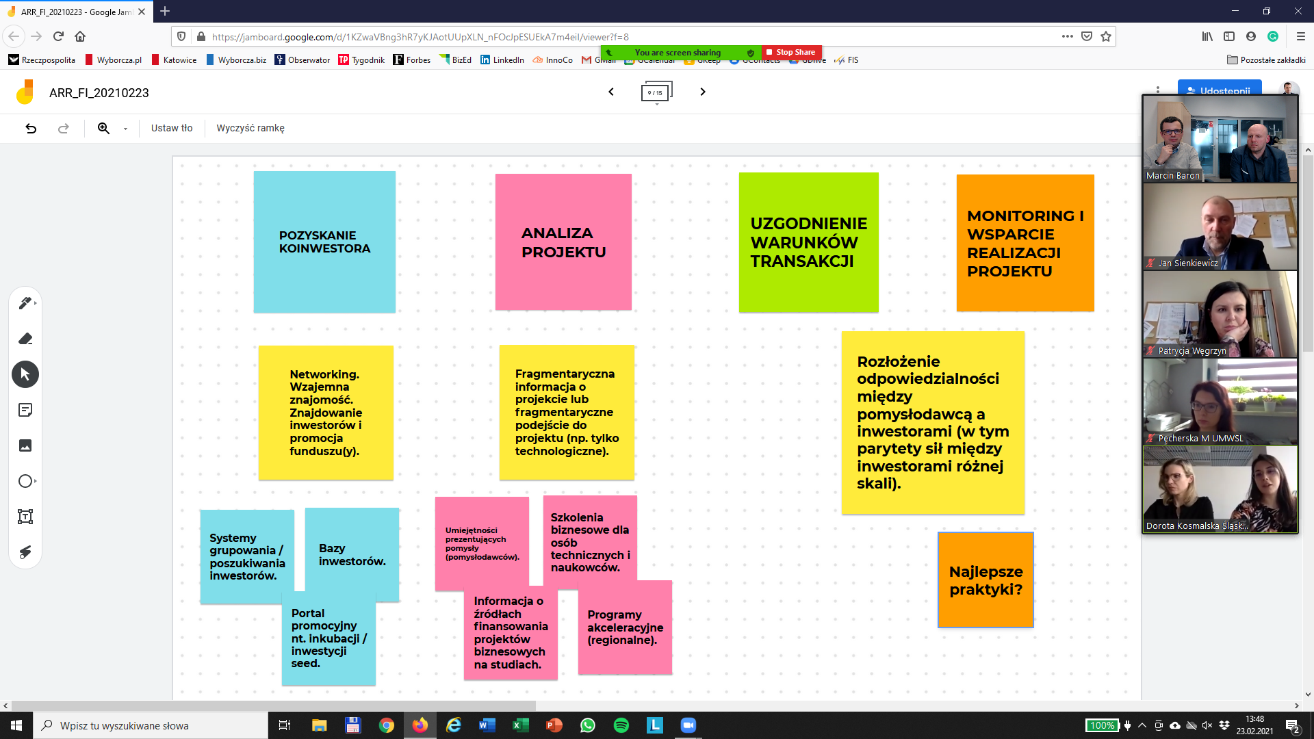Select the Pen tool in Jamboard toolbar

[25, 302]
